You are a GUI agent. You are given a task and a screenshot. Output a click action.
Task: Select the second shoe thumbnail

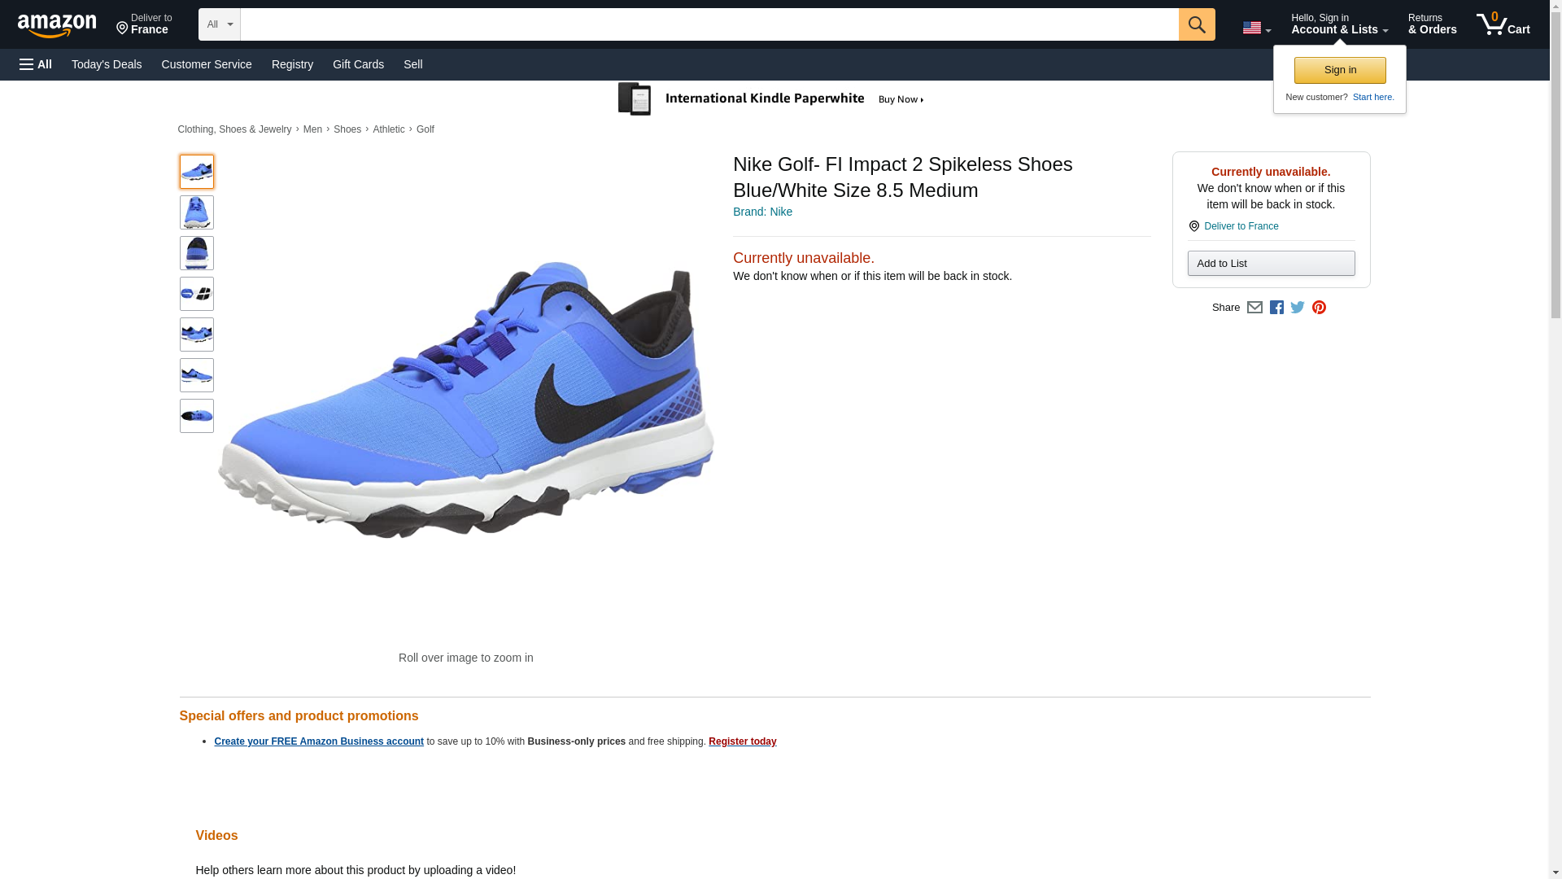197,212
